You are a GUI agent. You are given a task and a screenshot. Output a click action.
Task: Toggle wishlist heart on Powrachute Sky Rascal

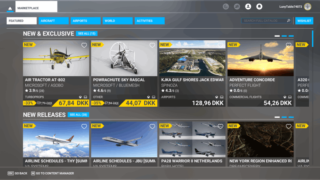pyautogui.click(x=152, y=45)
